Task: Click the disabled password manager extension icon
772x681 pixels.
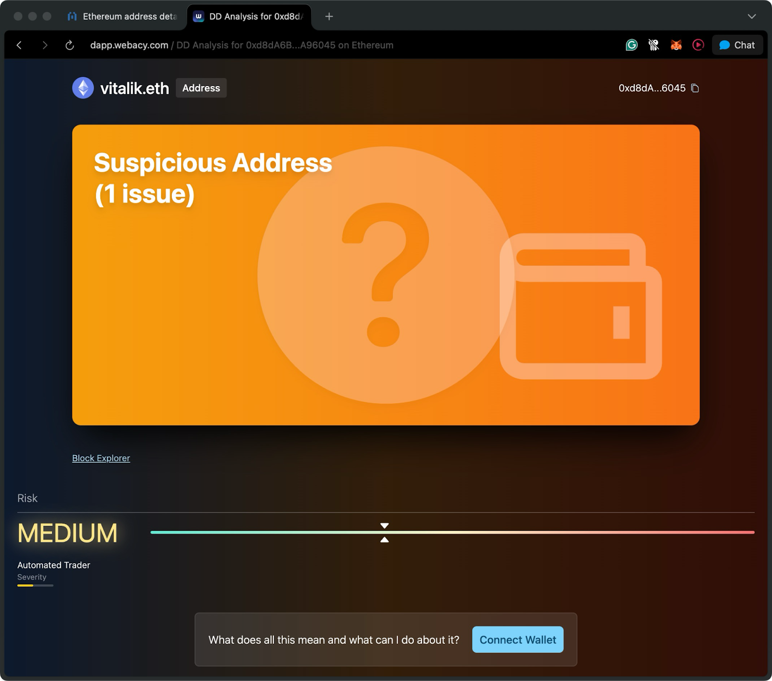Action: 654,45
